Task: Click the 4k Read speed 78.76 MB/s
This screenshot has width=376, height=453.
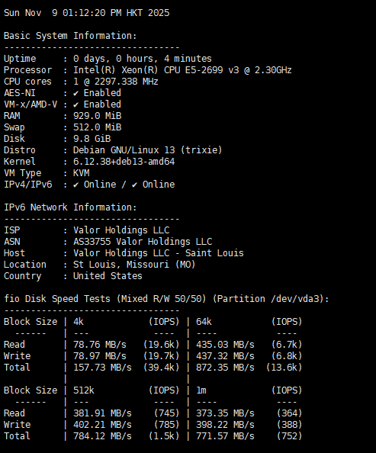Action: coord(100,345)
